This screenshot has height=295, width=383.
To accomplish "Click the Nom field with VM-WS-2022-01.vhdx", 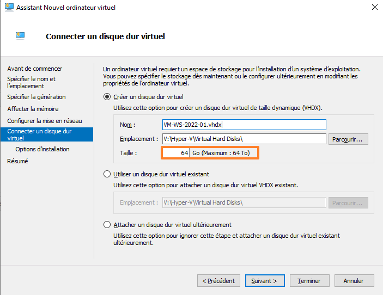I will point(244,125).
